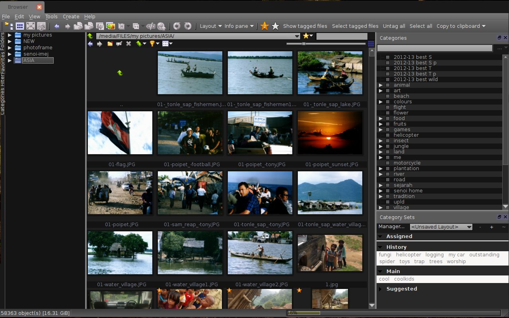Click the new folder icon in file toolbar

[x=110, y=44]
